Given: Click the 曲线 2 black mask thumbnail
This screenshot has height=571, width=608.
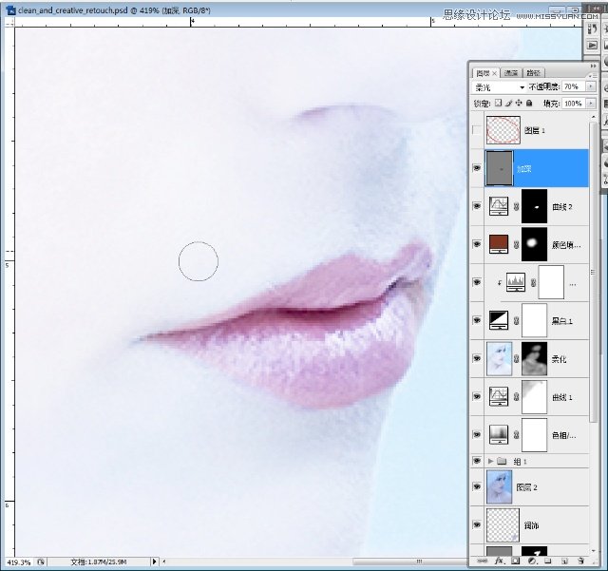Looking at the screenshot, I should tap(534, 206).
